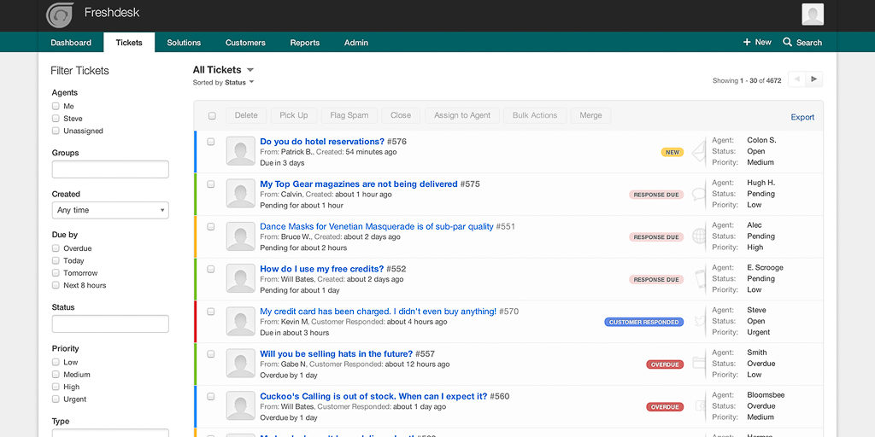Click the chat source icon on ticket #575
This screenshot has width=875, height=437.
coord(699,194)
